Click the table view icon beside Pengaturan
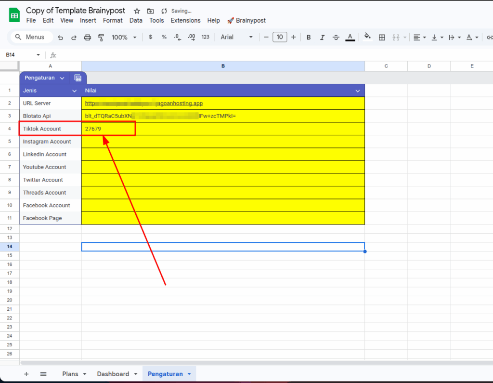 (x=78, y=78)
